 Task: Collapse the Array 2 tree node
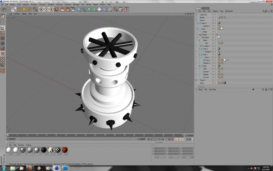pyautogui.click(x=199, y=49)
